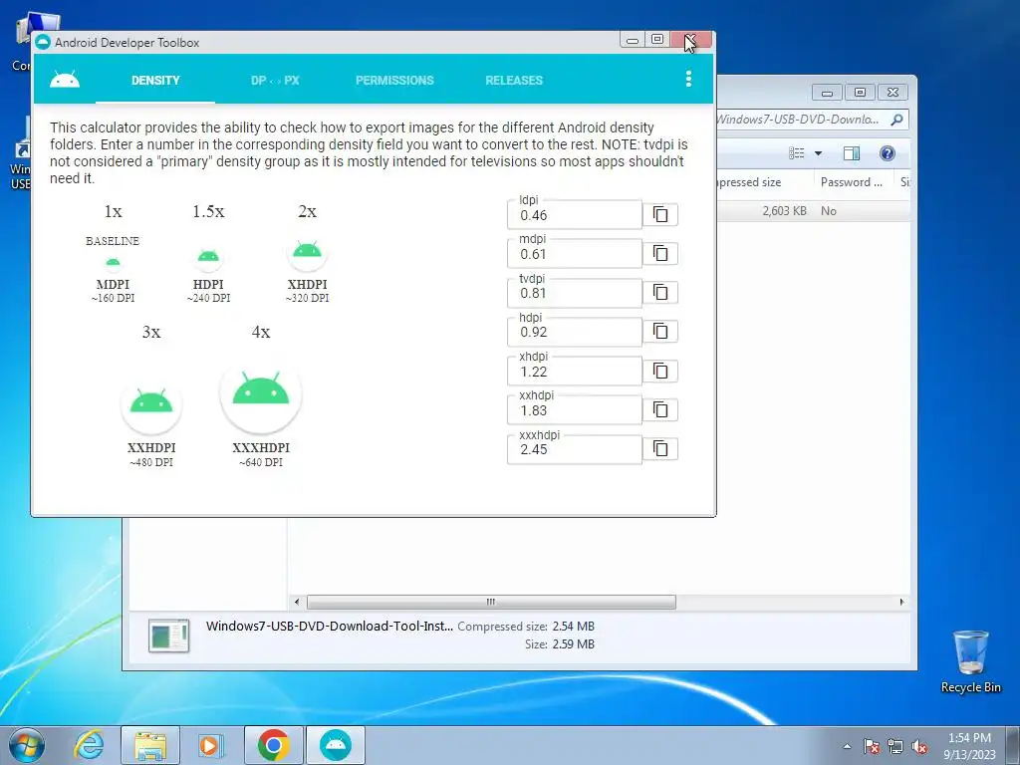The height and width of the screenshot is (765, 1020).
Task: Switch to the DENSITY tab
Action: 155,80
